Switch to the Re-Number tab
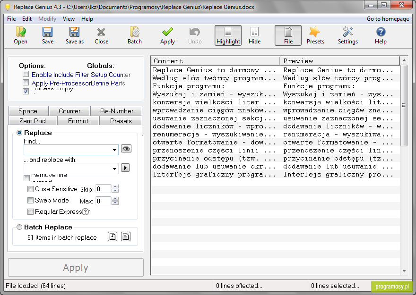 pos(117,111)
